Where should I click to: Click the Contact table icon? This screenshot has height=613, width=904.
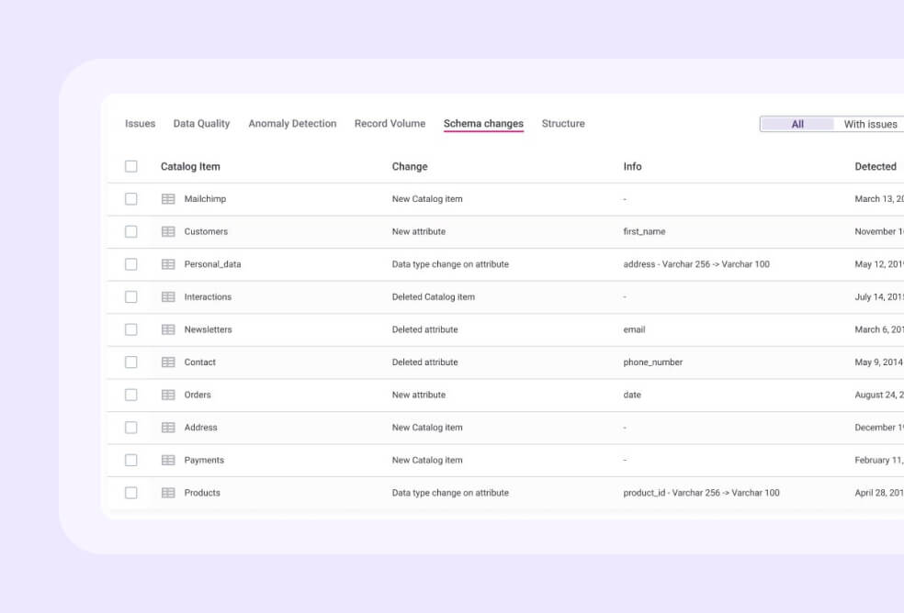pyautogui.click(x=168, y=362)
